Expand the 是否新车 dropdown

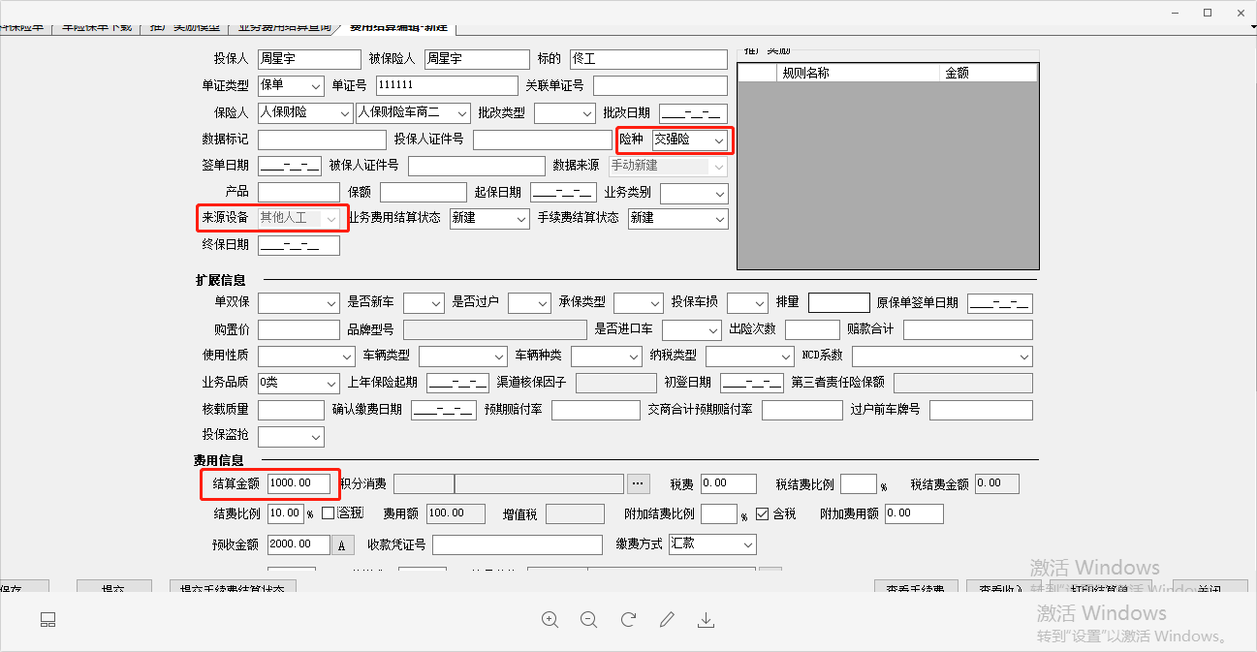424,303
